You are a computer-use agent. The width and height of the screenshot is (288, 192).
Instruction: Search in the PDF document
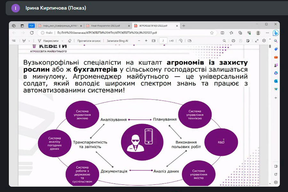coord(224,41)
